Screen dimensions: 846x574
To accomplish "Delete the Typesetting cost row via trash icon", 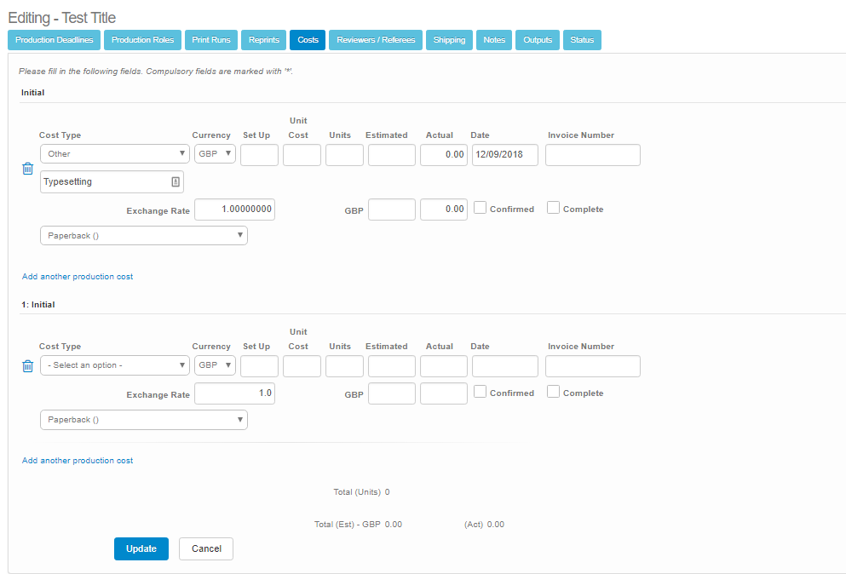I will click(x=27, y=169).
